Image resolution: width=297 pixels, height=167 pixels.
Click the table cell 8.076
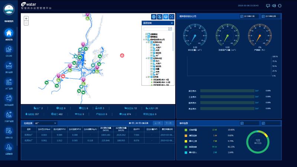pos(136,141)
